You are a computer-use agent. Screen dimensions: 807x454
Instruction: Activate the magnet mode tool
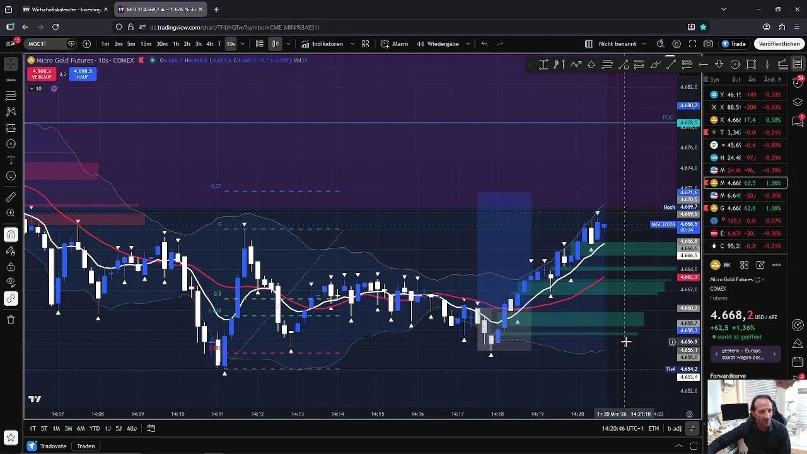(11, 235)
